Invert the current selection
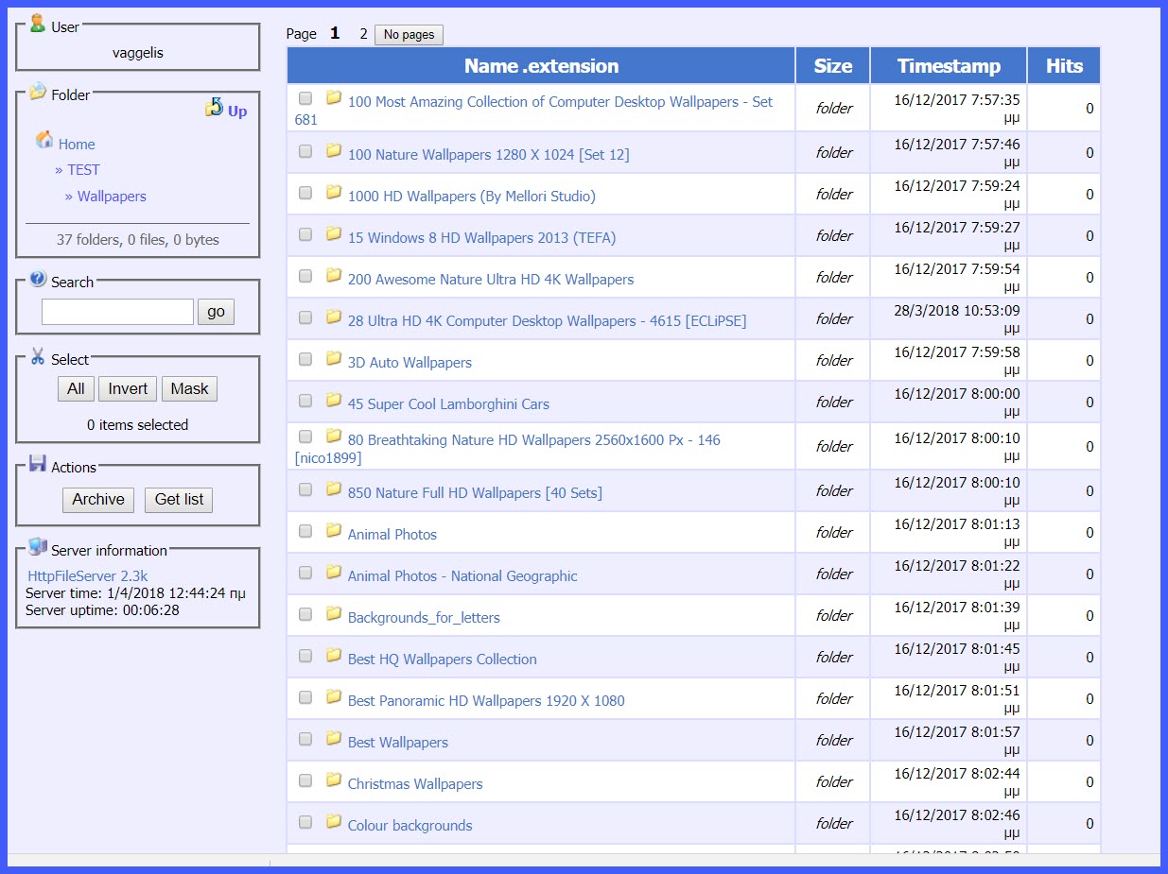The image size is (1168, 874). 127,388
